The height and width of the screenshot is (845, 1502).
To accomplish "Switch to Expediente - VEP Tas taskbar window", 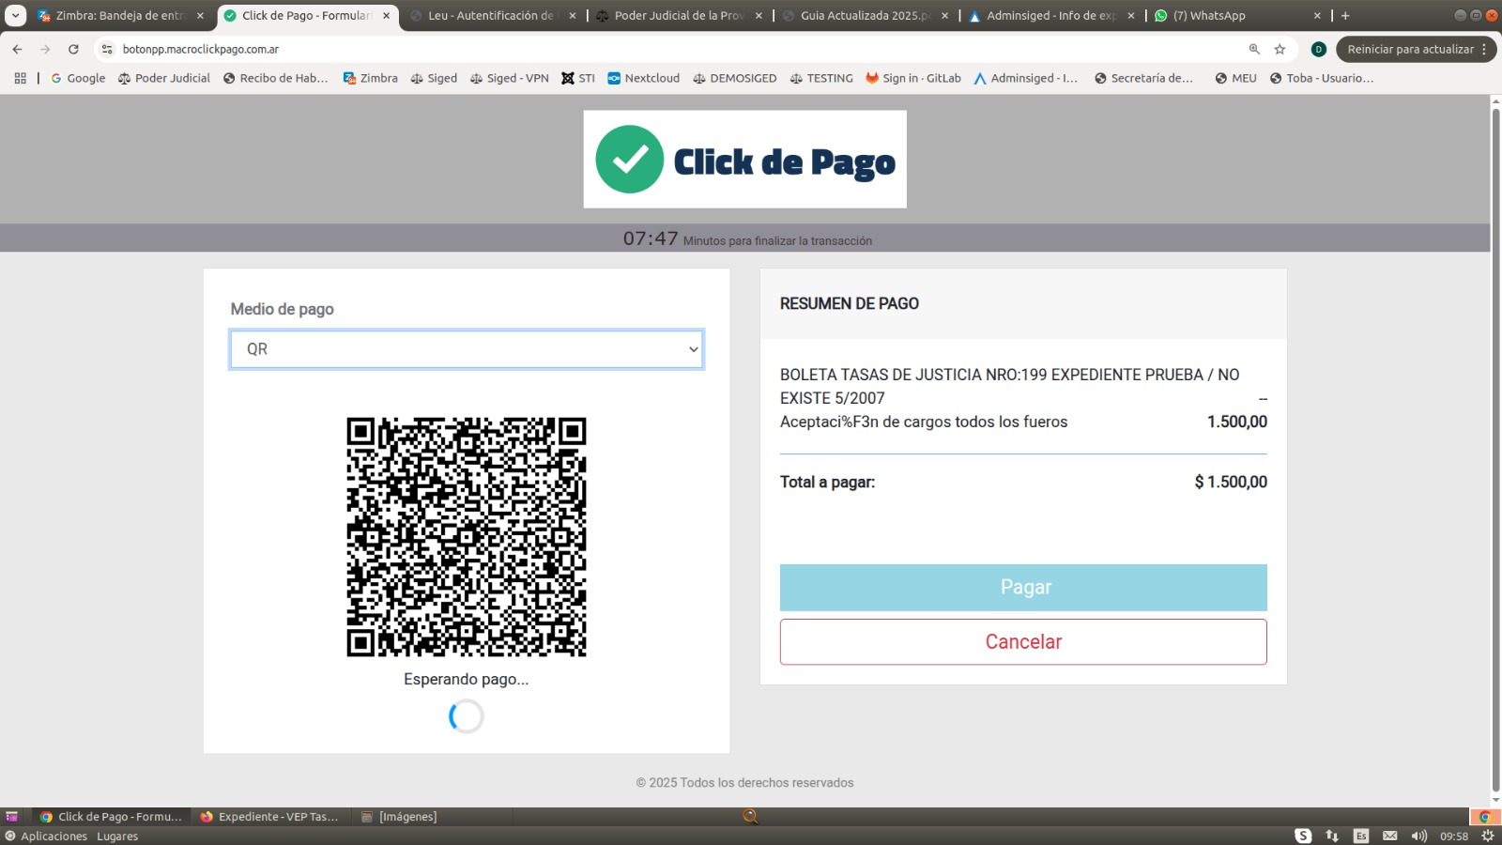I will [268, 817].
